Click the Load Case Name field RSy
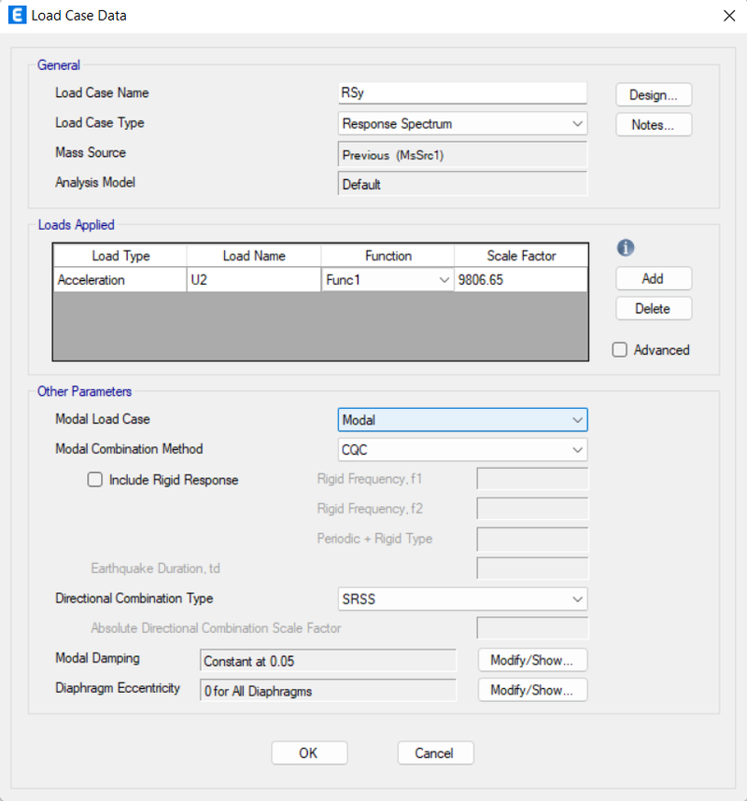The height and width of the screenshot is (801, 747). point(462,93)
